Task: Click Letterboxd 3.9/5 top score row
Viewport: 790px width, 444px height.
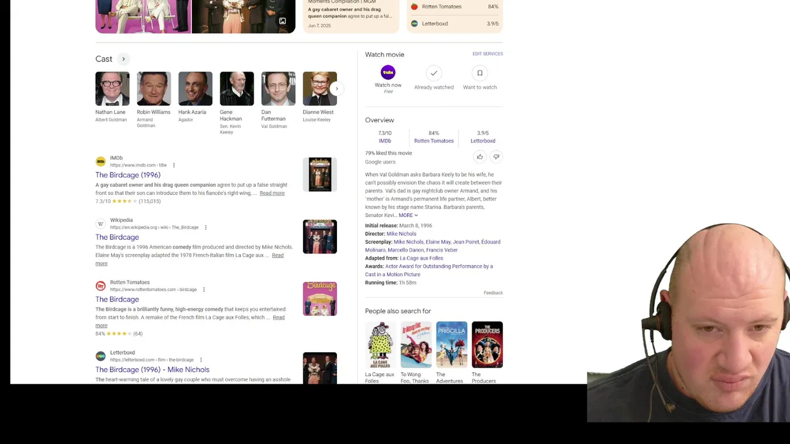Action: (454, 23)
